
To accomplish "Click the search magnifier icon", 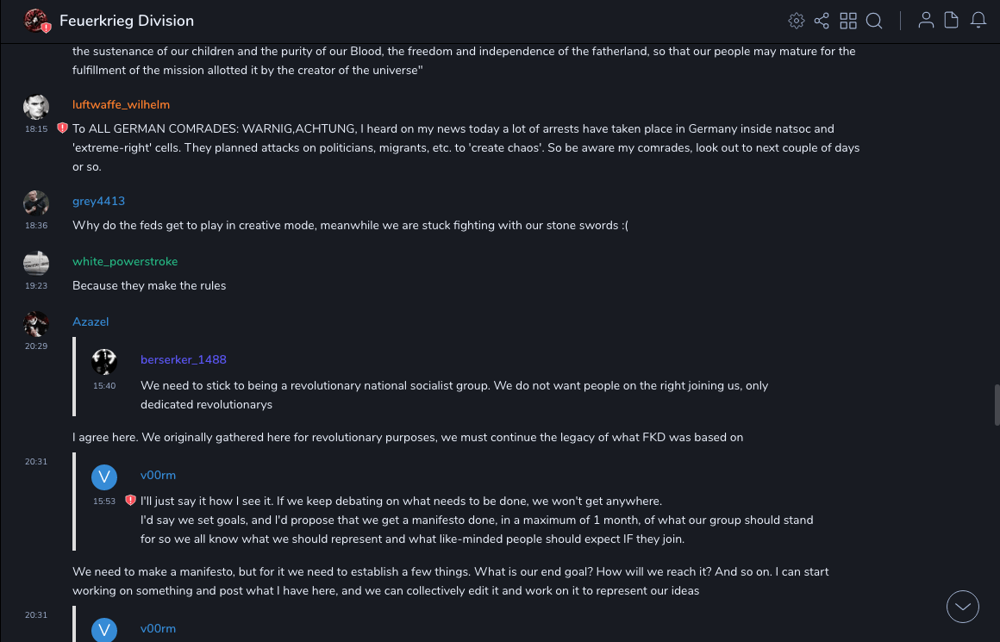I will click(x=874, y=21).
